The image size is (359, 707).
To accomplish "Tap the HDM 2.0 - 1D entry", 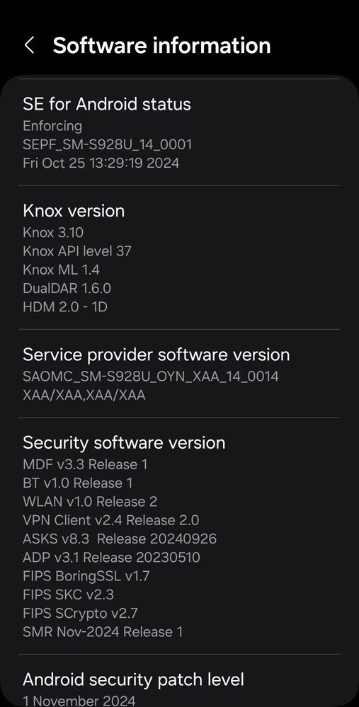I will (x=65, y=306).
